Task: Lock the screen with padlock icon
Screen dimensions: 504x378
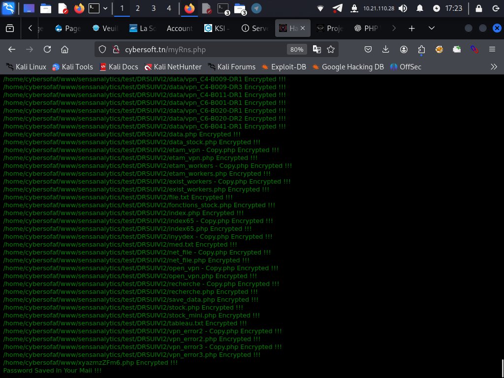Action: tap(478, 8)
